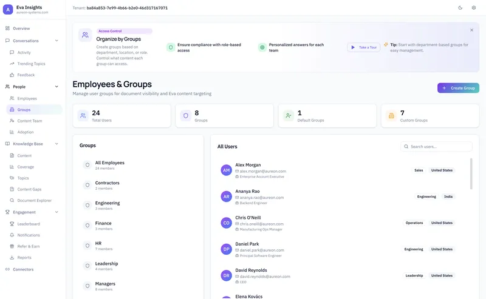
Task: Click the Eva Insights logo avatar
Action: 8,10
